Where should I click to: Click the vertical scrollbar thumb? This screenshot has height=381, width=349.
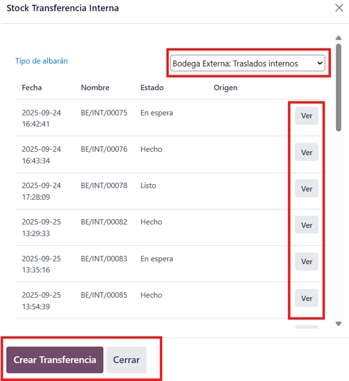coord(339,87)
